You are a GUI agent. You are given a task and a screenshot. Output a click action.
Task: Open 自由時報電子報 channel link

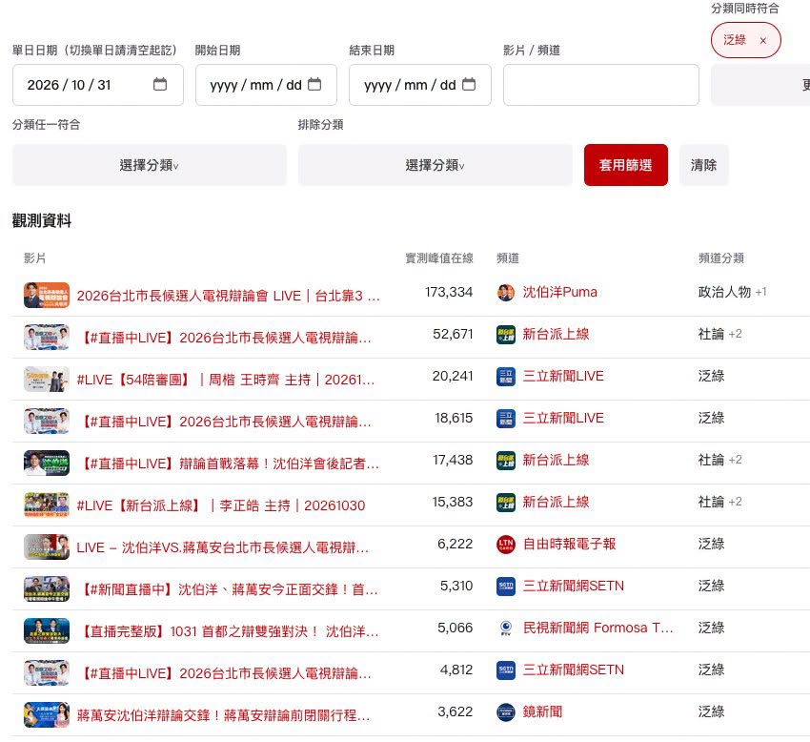569,544
